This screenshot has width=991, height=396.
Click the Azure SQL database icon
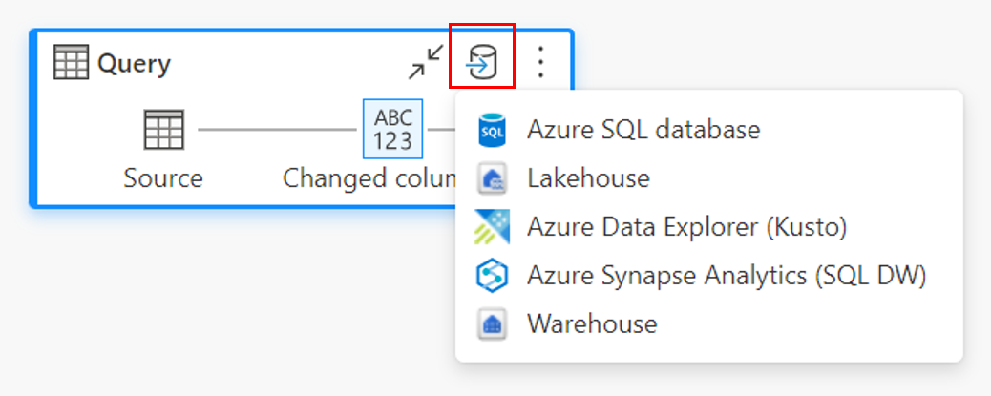[493, 130]
